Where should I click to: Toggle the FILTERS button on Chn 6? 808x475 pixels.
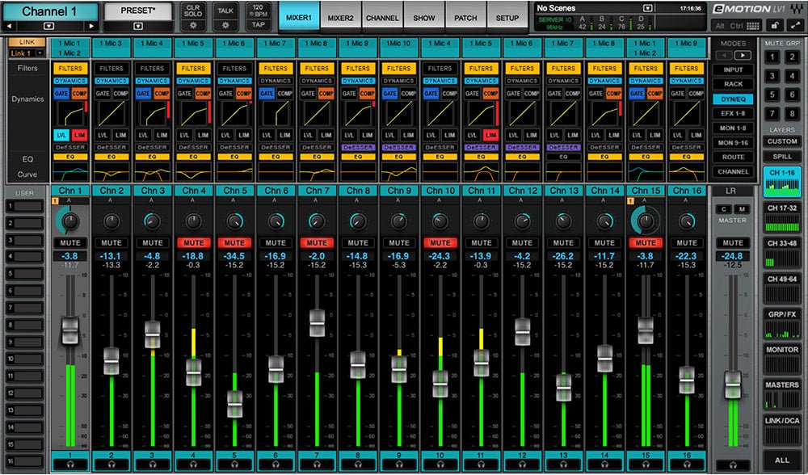click(276, 68)
